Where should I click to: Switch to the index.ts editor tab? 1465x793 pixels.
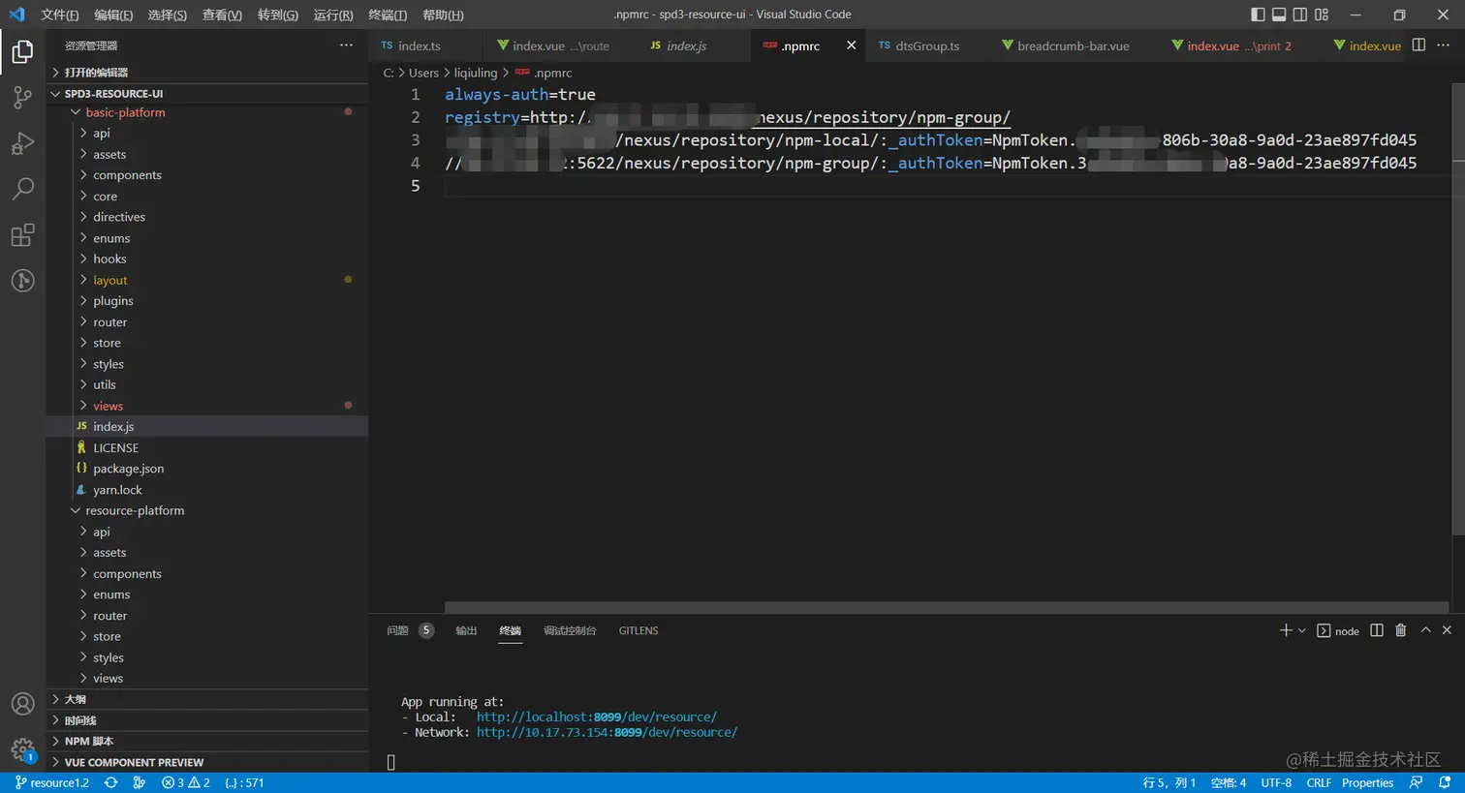pos(420,46)
